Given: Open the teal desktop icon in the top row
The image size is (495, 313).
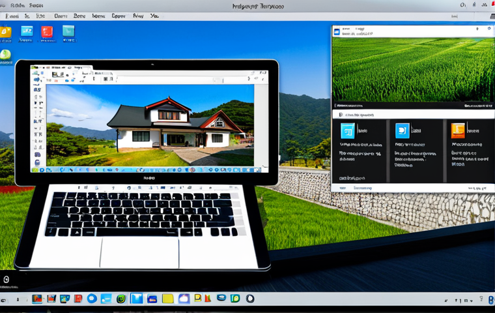Looking at the screenshot, I should coord(68,31).
